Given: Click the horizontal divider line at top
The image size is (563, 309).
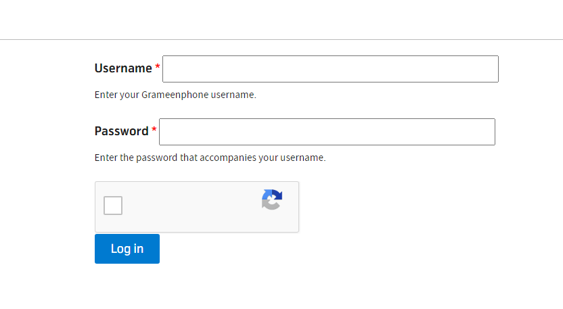Looking at the screenshot, I should click(x=281, y=39).
